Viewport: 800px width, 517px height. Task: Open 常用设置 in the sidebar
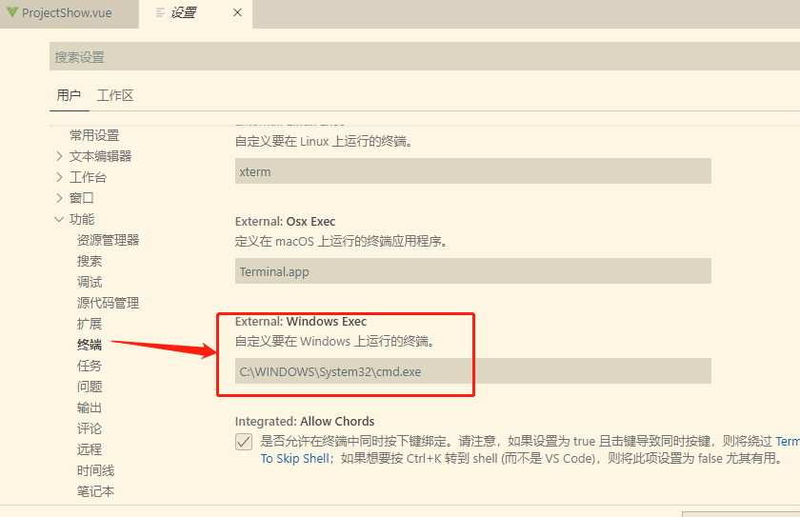tap(94, 135)
